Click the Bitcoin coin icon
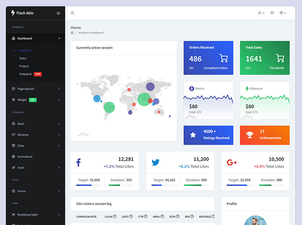Viewport: 302px width, 225px height. [192, 89]
